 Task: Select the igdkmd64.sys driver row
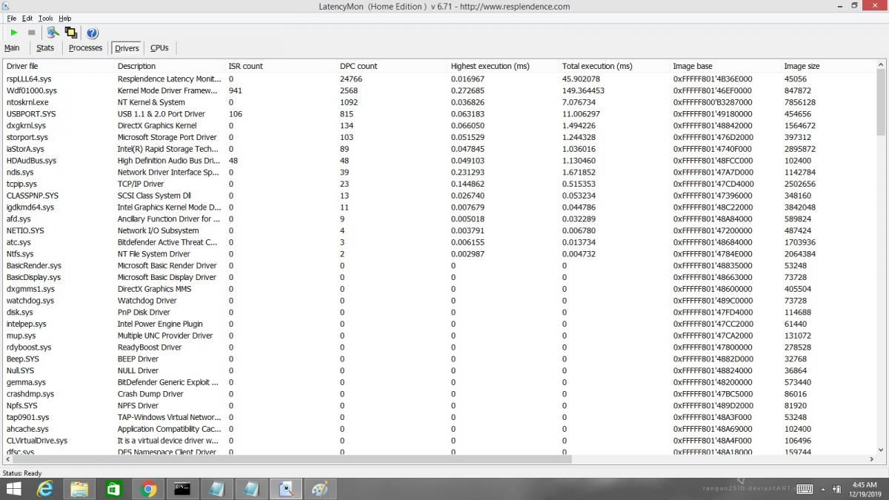click(x=439, y=207)
